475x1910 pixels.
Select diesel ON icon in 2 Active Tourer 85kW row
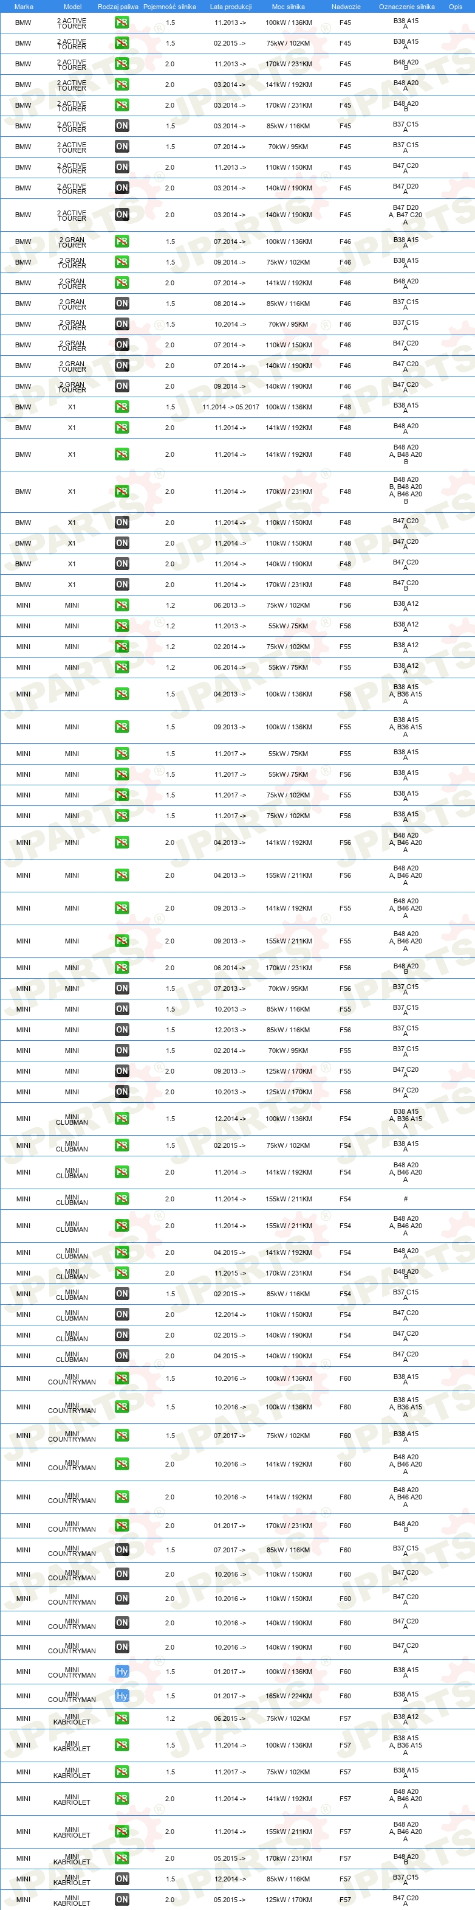[122, 126]
